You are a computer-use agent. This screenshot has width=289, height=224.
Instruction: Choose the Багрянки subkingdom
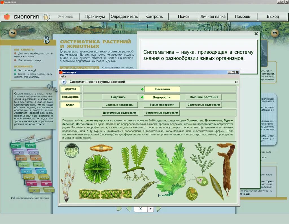(x=120, y=97)
